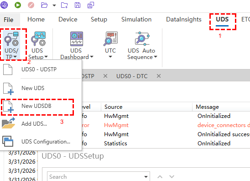Image resolution: width=250 pixels, height=181 pixels.
Task: Click the new project folder-plus icon
Action: coord(64,5)
